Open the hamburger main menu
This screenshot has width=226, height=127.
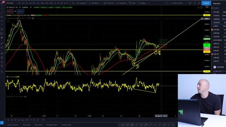[x=2, y=3]
